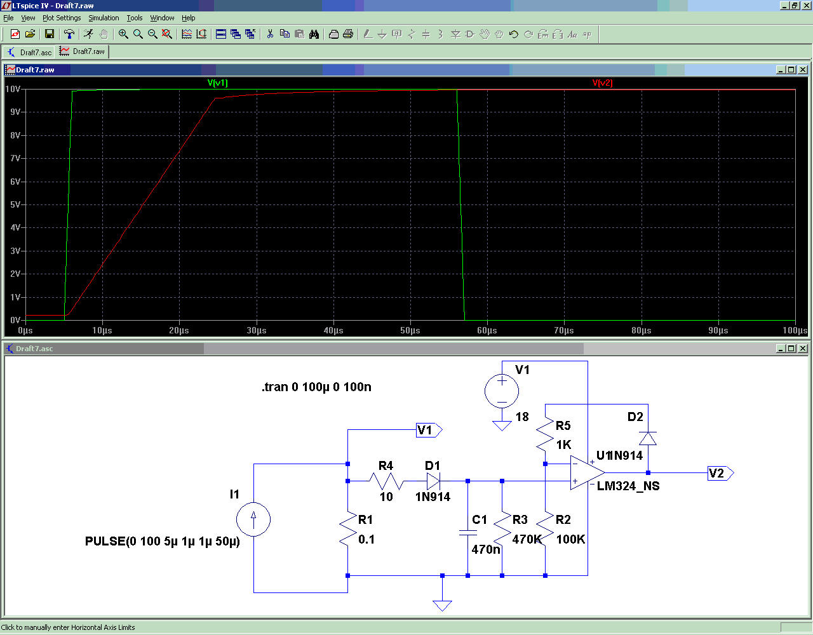Click the 470n value of capacitor C1
The height and width of the screenshot is (635, 813).
[x=486, y=549]
